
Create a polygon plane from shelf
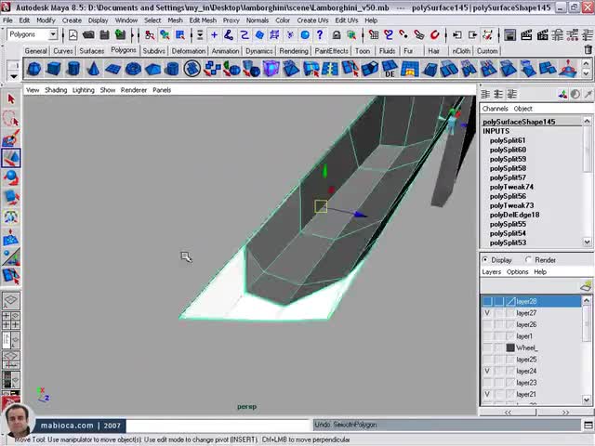coord(112,69)
